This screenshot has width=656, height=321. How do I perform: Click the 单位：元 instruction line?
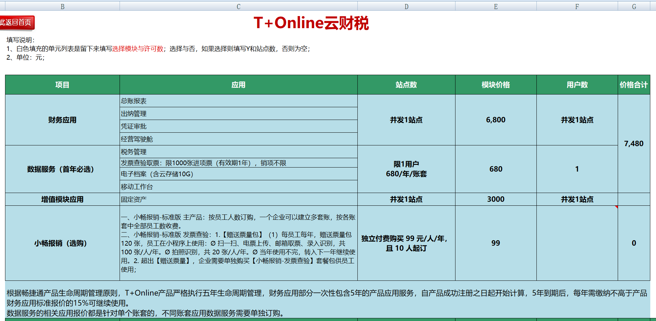26,57
